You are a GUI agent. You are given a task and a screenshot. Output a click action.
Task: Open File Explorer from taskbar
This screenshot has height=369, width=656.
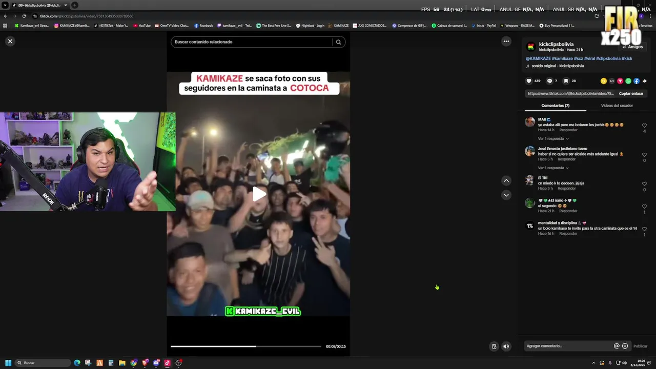[x=122, y=363]
